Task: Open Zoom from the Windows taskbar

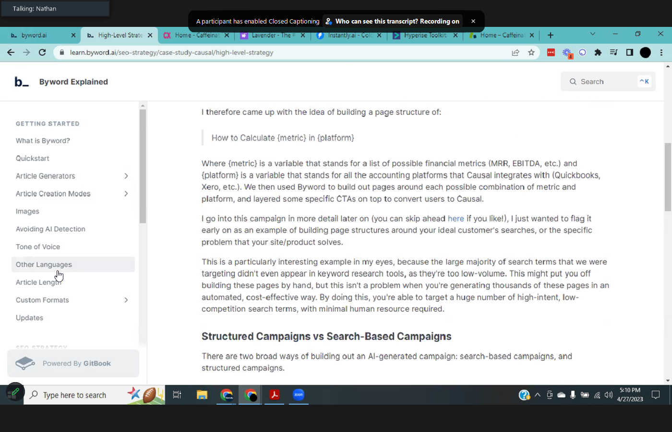Action: click(299, 395)
